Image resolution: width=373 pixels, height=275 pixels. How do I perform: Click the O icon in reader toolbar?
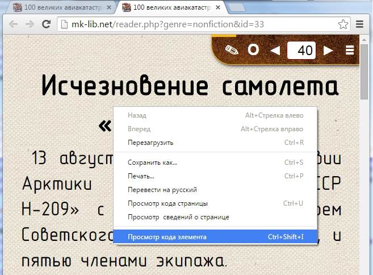pos(253,50)
